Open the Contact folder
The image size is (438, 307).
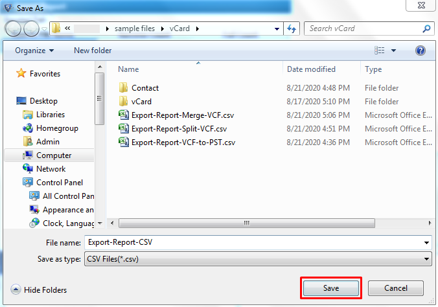(144, 88)
